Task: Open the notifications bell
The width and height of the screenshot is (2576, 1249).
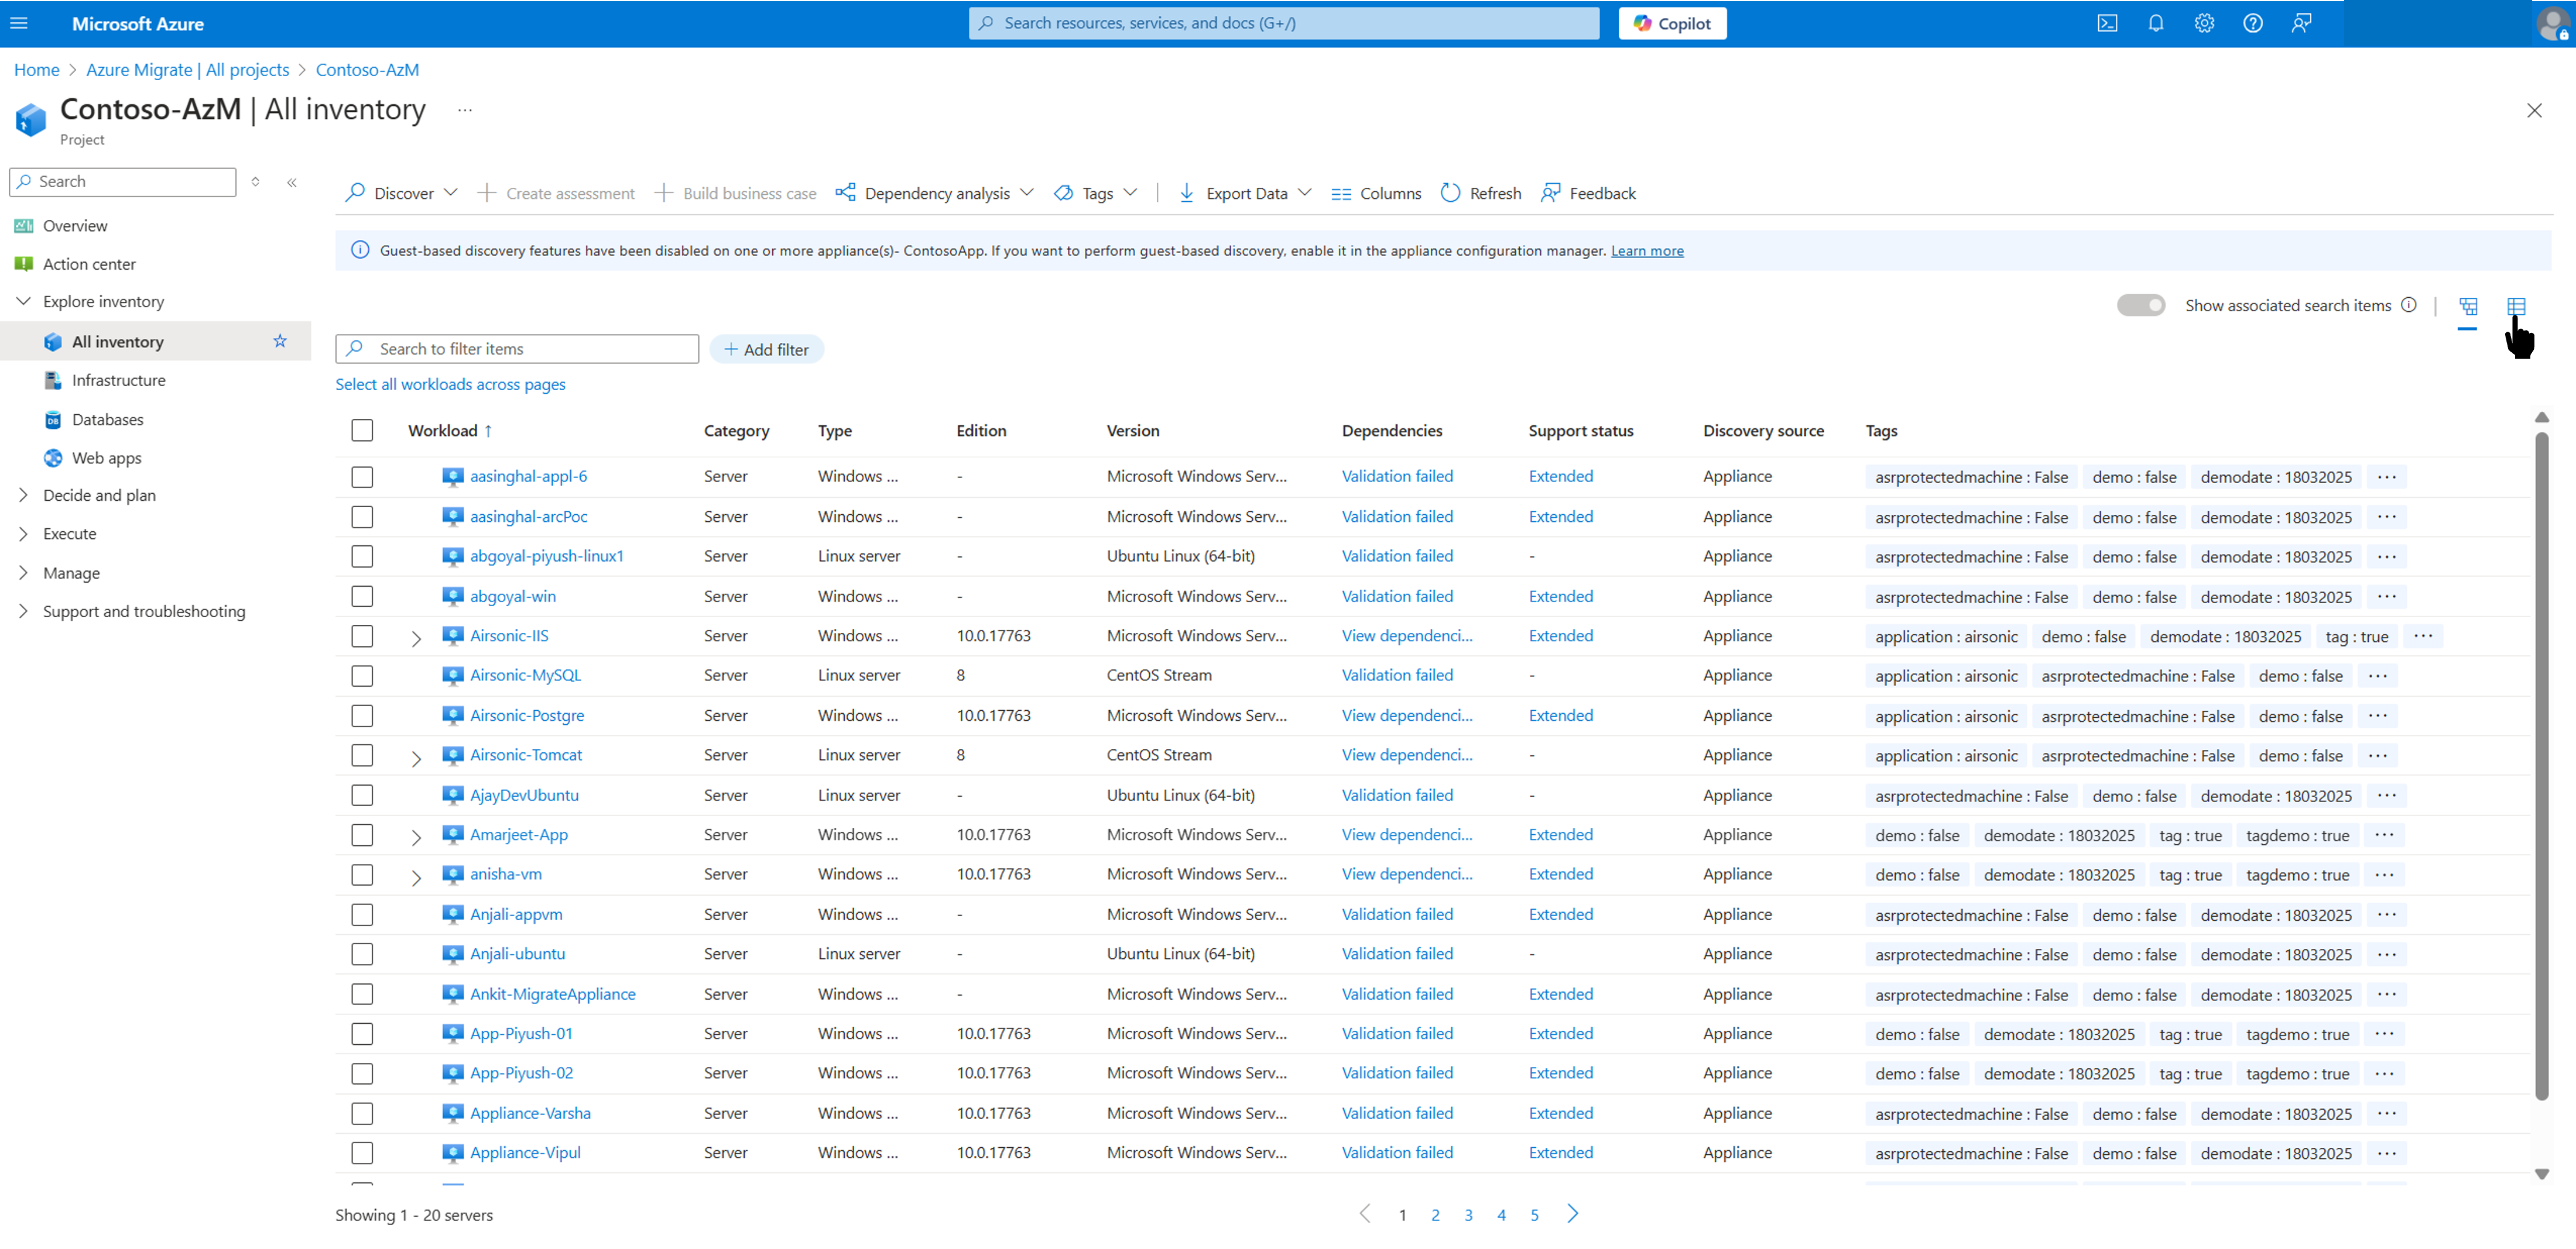Action: click(x=2156, y=23)
